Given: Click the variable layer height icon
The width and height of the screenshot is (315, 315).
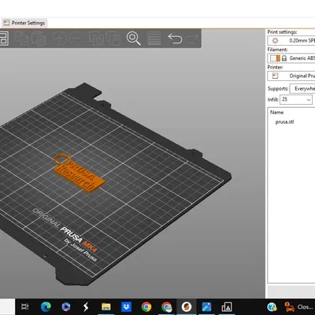Looking at the screenshot, I should [154, 39].
